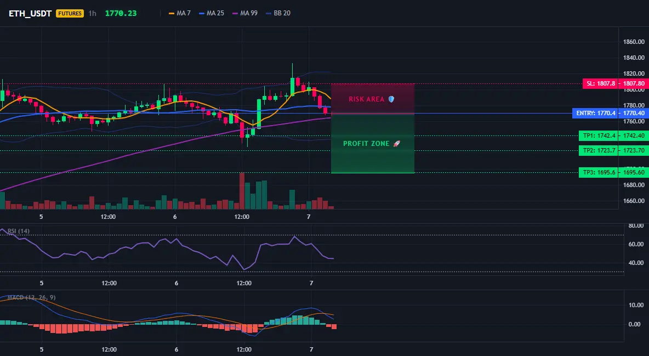Click date label 7 under the MACD panel
Screen dimensions: 649x356
(311, 349)
